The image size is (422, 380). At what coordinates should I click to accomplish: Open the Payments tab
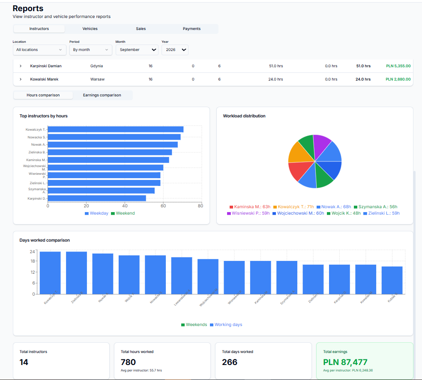192,29
